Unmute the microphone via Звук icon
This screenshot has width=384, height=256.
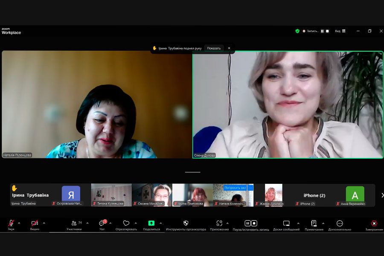tap(11, 224)
